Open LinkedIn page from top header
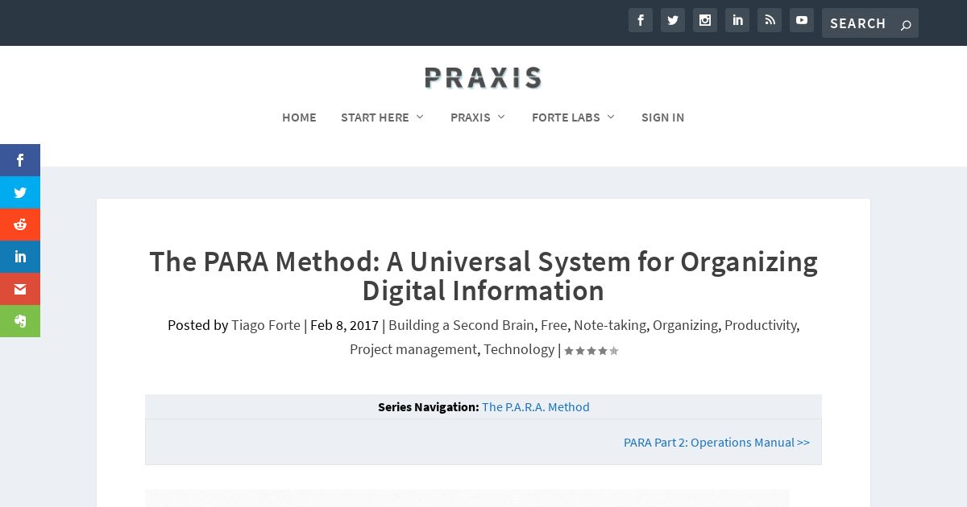The height and width of the screenshot is (507, 967). [x=737, y=20]
